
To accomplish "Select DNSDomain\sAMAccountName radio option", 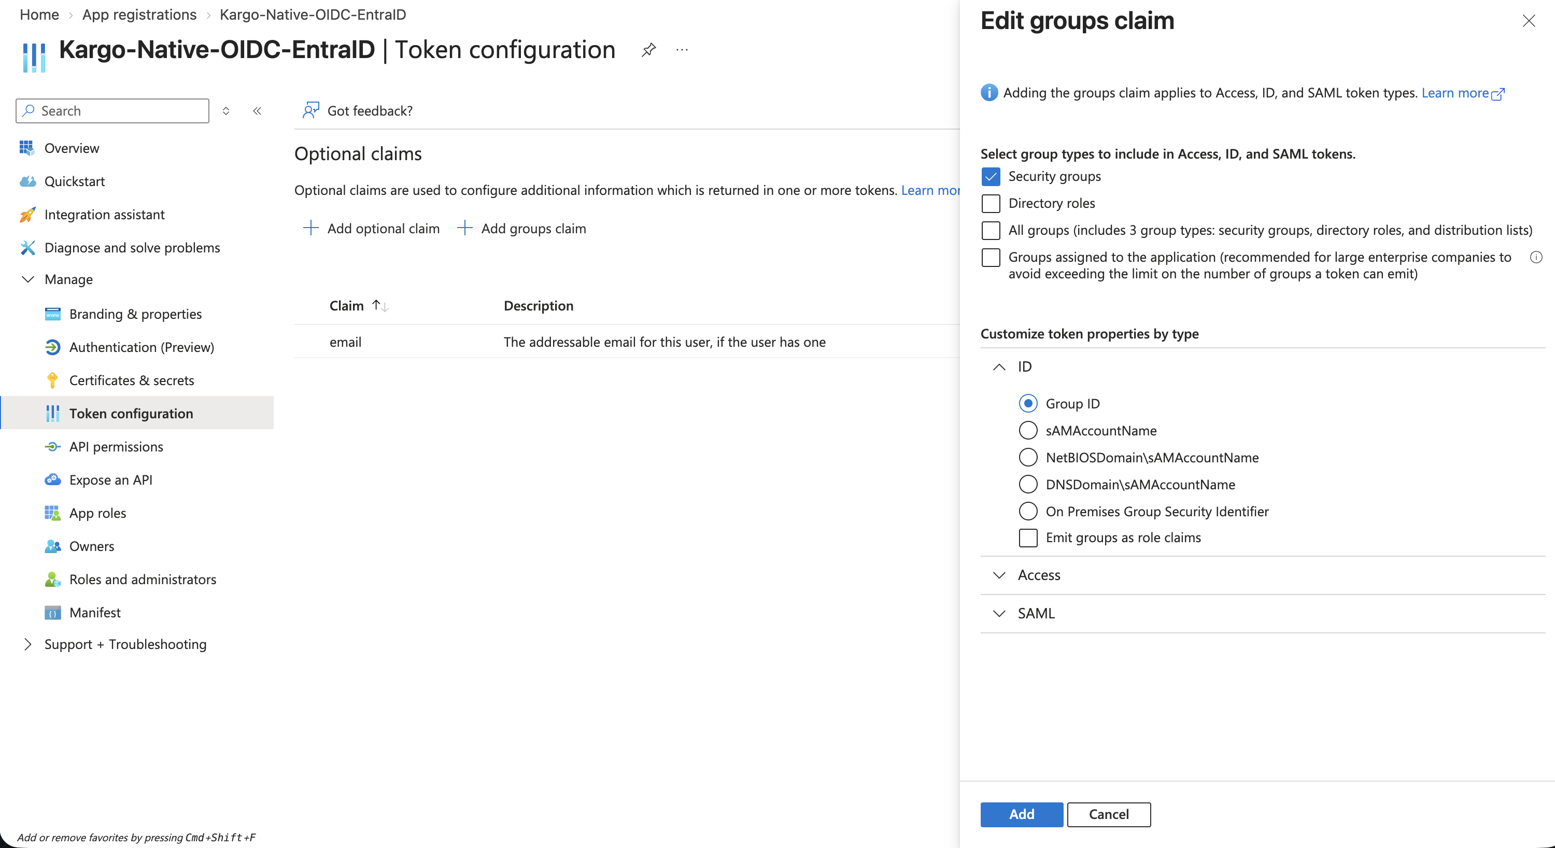I will (x=1028, y=484).
